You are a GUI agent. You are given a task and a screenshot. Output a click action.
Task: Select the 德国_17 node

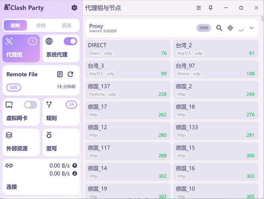[128, 110]
